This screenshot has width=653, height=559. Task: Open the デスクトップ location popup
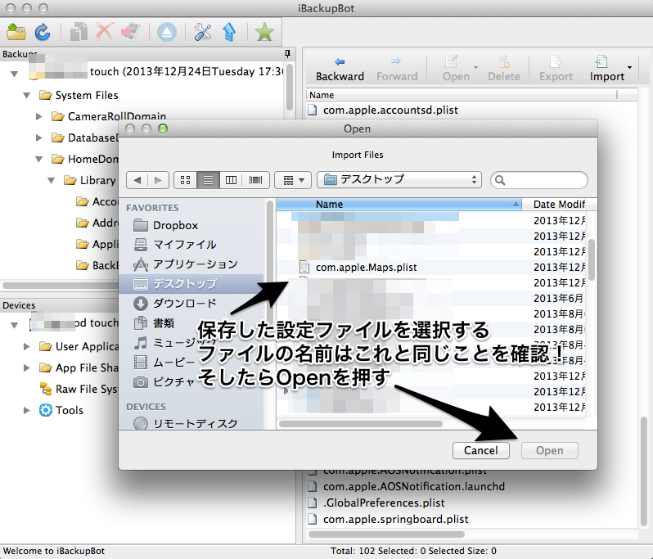pyautogui.click(x=399, y=180)
